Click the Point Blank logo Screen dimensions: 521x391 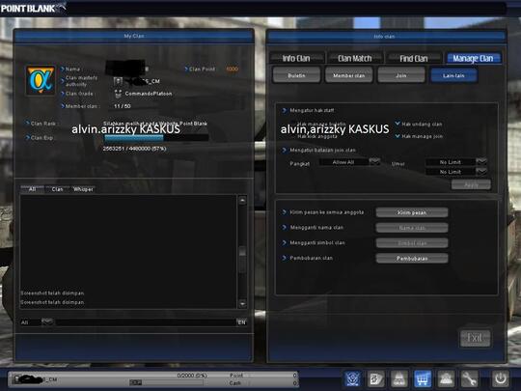(x=33, y=8)
